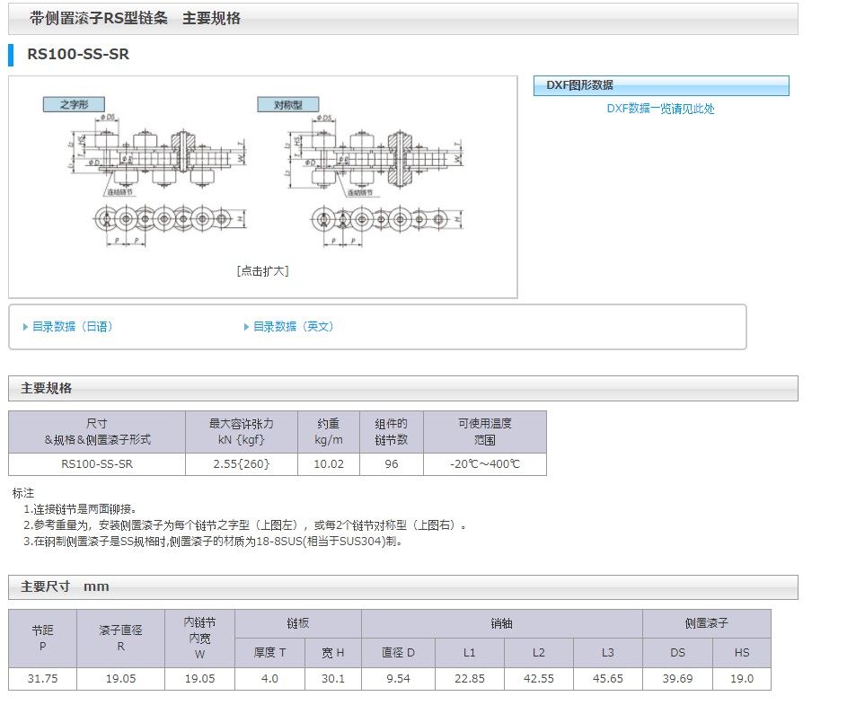Click the L1 sub-header

click(x=470, y=653)
